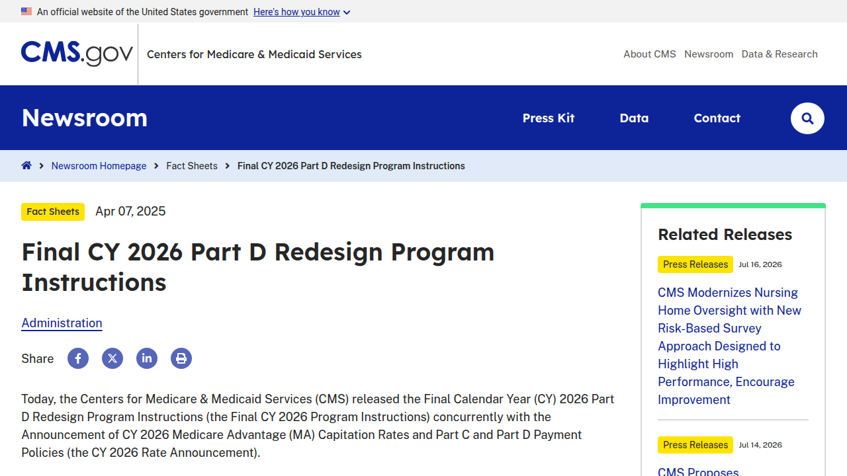
Task: Go to Newsroom Homepage breadcrumb
Action: click(x=99, y=166)
